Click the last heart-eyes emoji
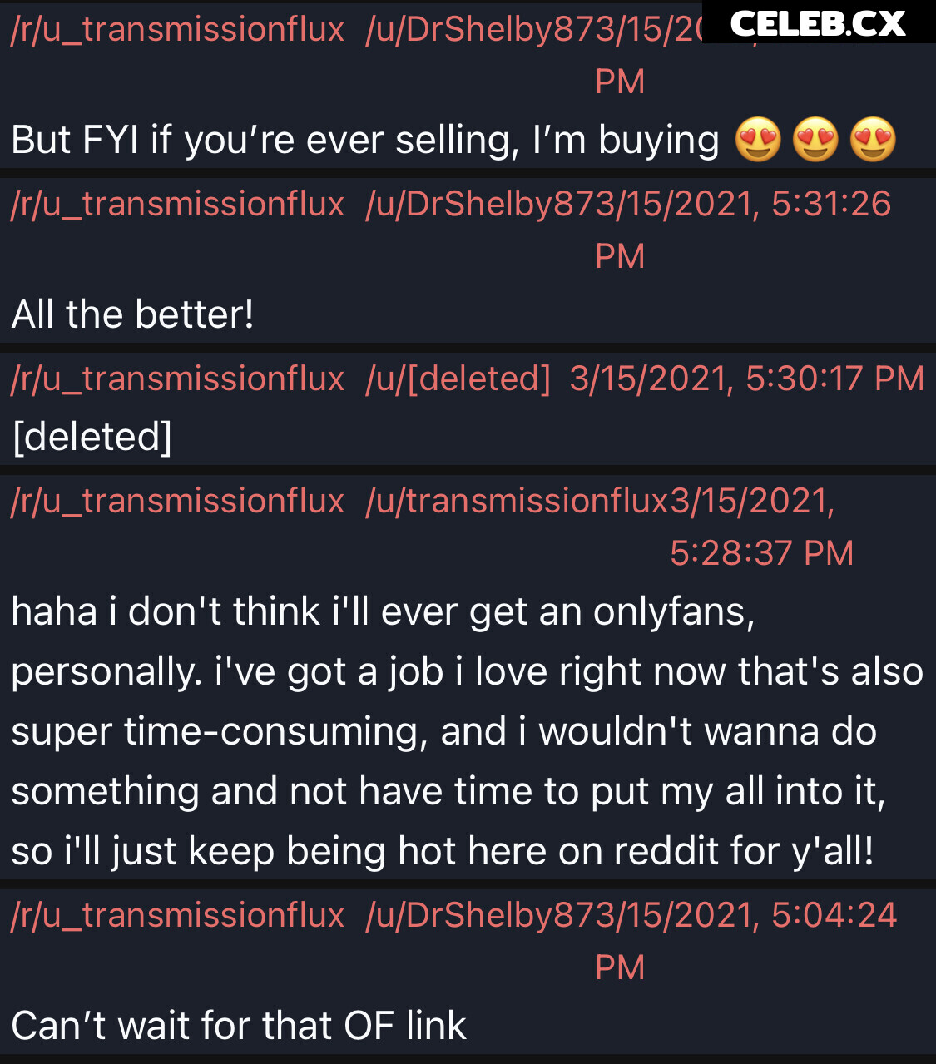936x1064 pixels. click(x=873, y=139)
